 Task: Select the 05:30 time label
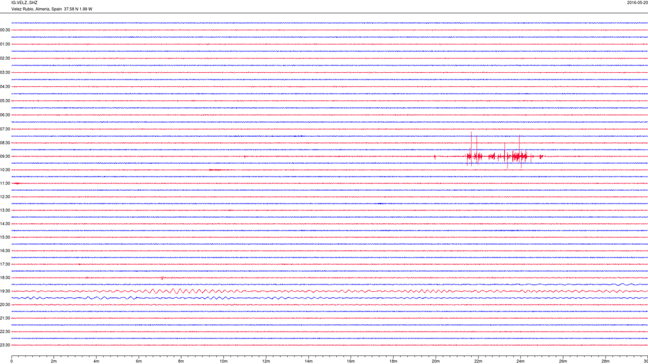[x=5, y=100]
